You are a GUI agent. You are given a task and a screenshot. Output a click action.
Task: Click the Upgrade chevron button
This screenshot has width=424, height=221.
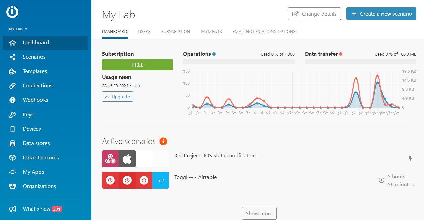coord(117,97)
